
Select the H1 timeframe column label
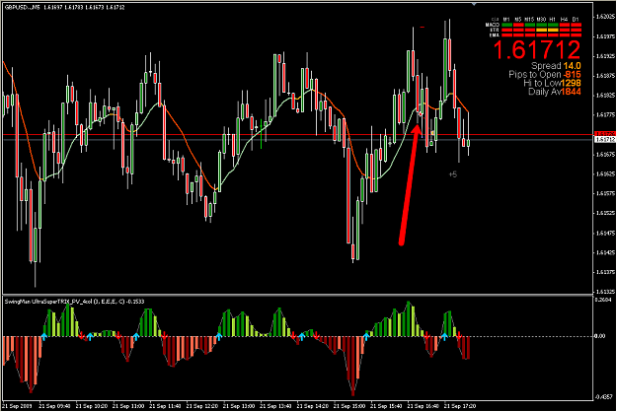point(552,20)
